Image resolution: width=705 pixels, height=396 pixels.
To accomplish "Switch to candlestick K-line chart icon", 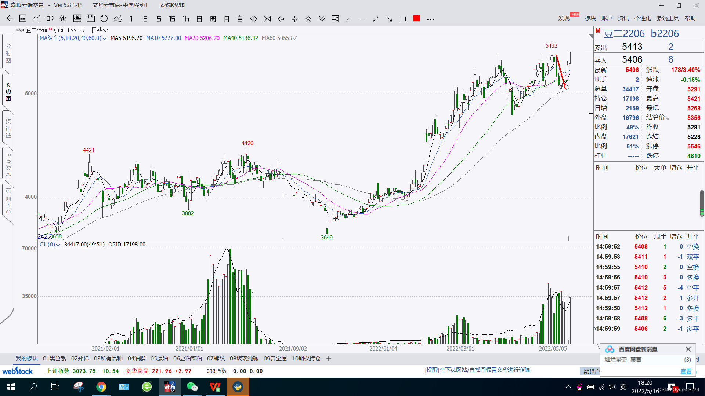I will (50, 19).
